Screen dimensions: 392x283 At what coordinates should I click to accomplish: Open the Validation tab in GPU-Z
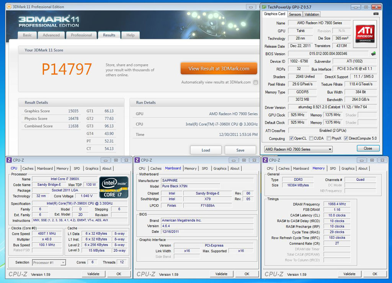tap(312, 14)
